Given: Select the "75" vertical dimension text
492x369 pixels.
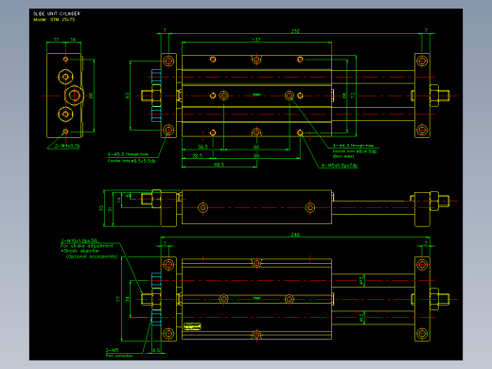Looking at the screenshot, I should click(x=353, y=95).
